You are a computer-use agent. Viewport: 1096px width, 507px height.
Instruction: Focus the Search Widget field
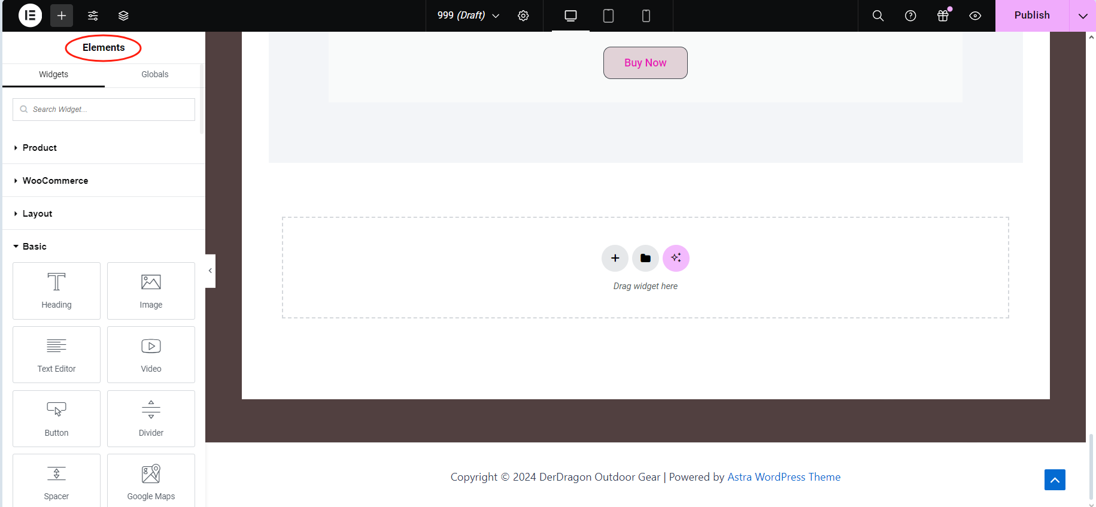pos(104,110)
